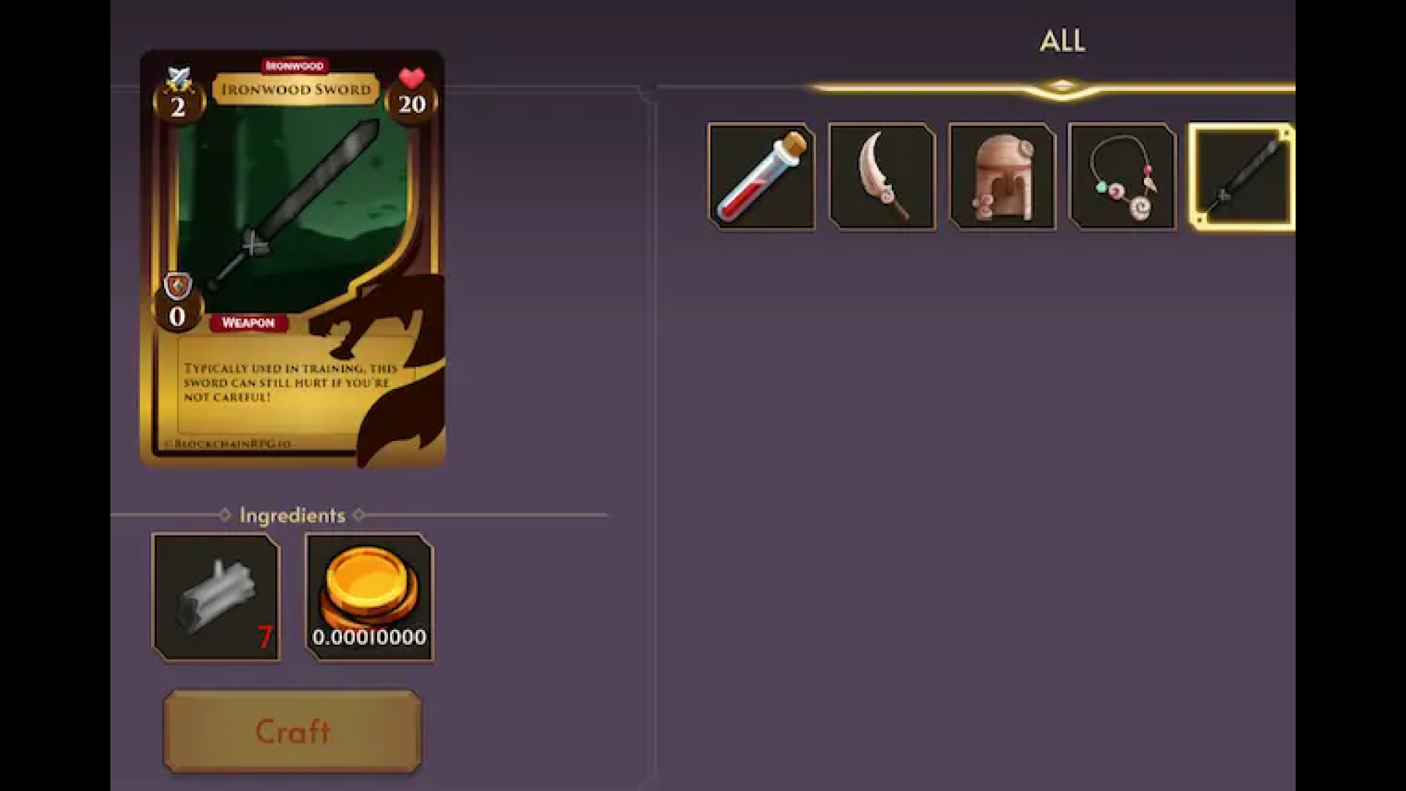Viewport: 1406px width, 791px height.
Task: Click the shield defense stat icon
Action: [177, 286]
